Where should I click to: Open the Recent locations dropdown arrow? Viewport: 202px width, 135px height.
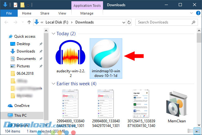click(23, 22)
